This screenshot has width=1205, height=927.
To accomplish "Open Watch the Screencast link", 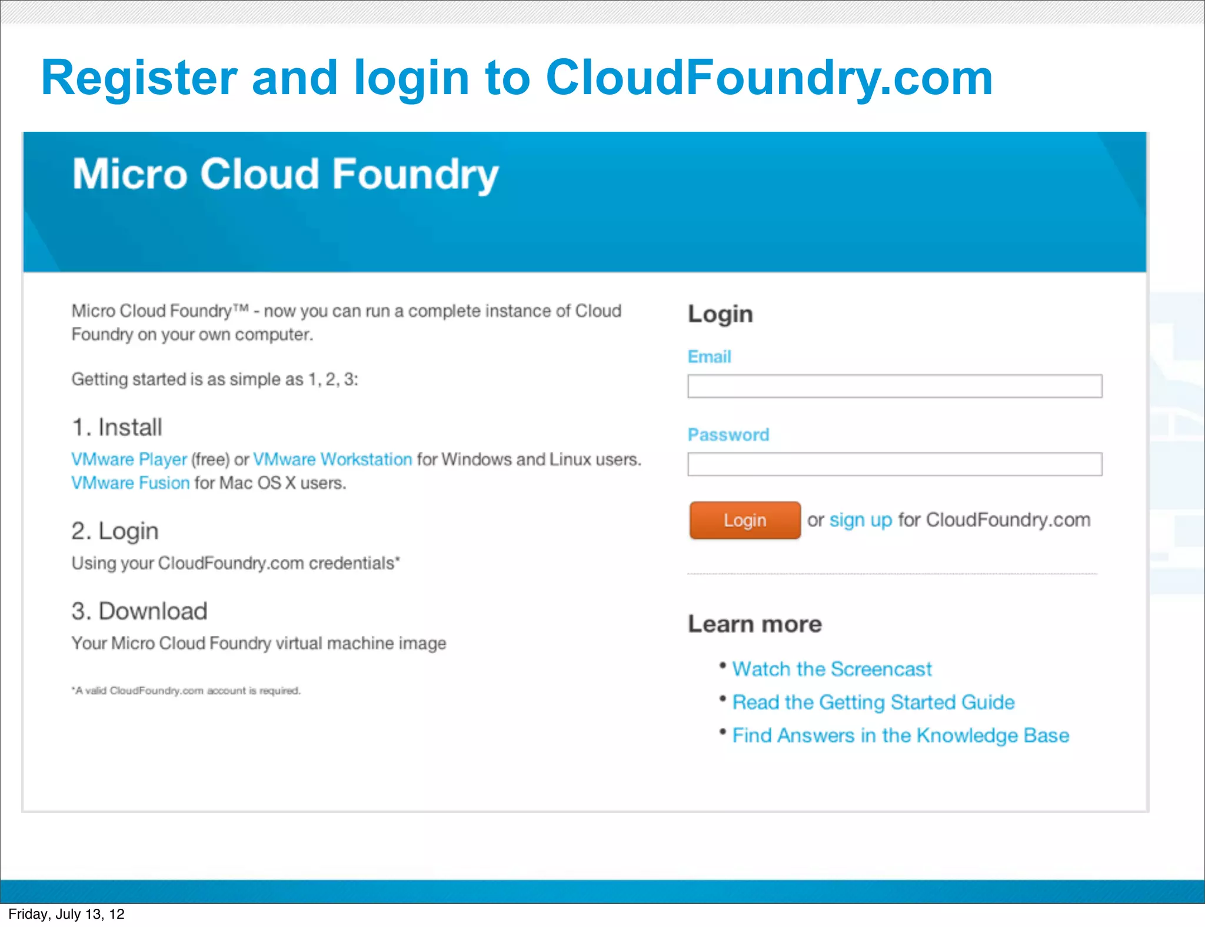I will (x=832, y=669).
